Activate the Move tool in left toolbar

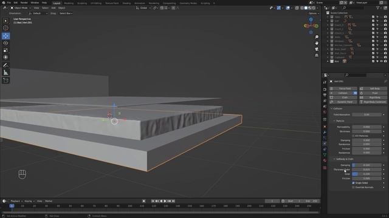point(5,36)
